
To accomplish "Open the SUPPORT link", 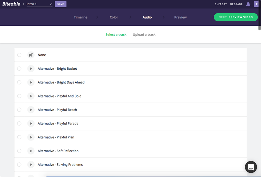I will click(x=221, y=4).
